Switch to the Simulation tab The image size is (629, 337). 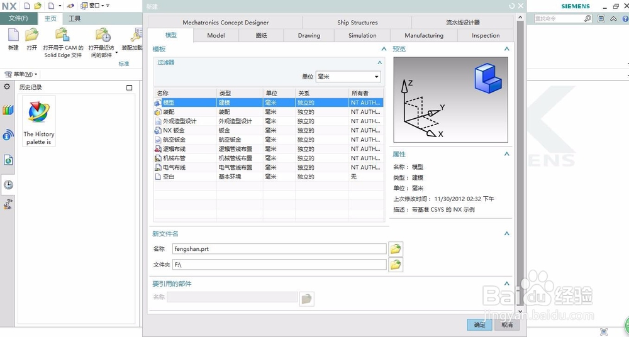[362, 35]
